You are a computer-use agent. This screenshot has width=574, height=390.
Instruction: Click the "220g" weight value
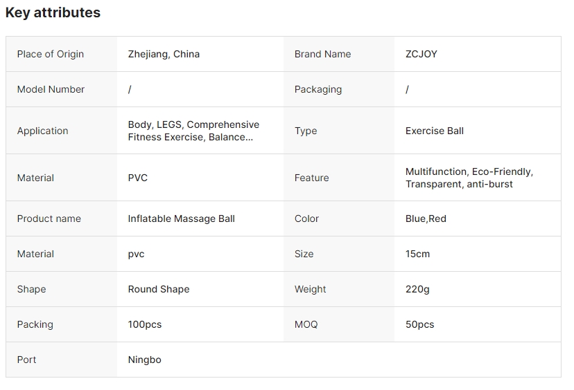[417, 289]
